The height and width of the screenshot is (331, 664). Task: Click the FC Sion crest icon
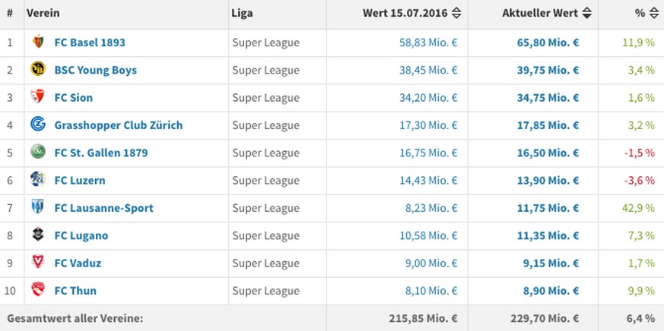(38, 96)
